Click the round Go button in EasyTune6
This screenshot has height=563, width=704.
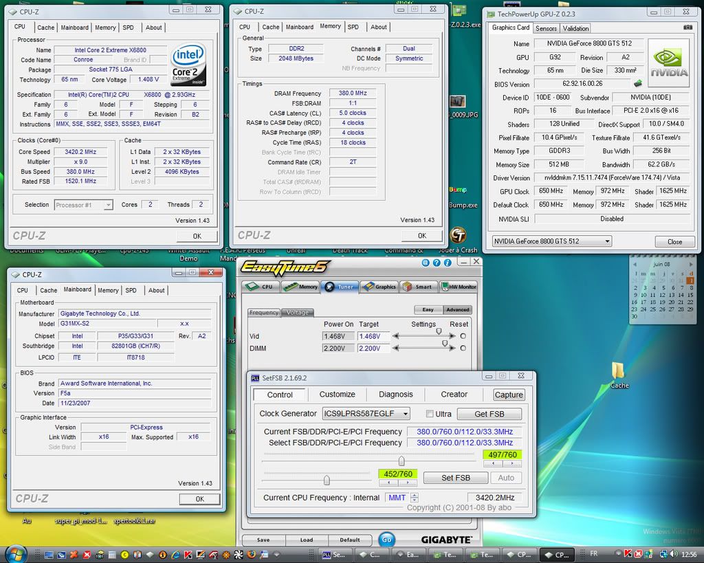[x=386, y=540]
